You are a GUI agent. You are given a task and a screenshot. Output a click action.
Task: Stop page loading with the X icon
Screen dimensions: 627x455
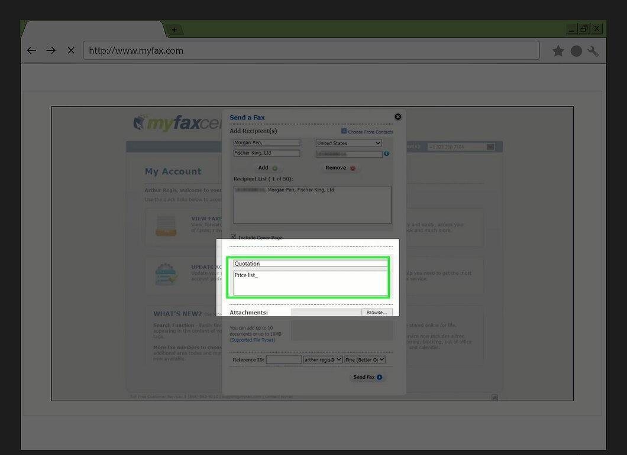click(x=71, y=50)
